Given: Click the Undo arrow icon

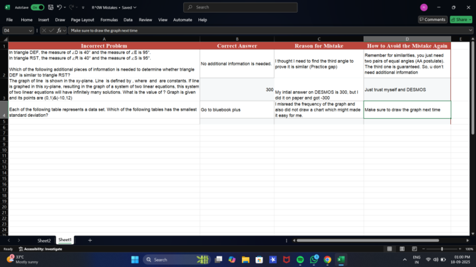Looking at the screenshot, I should pos(59,7).
